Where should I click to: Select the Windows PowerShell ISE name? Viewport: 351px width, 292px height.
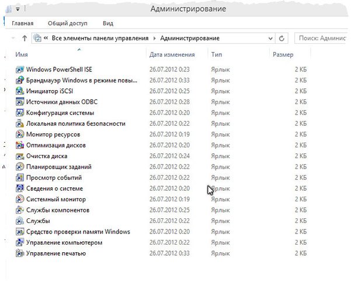click(59, 70)
